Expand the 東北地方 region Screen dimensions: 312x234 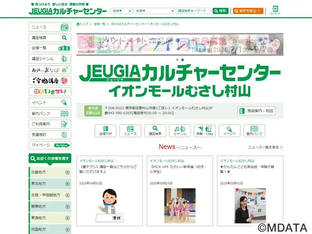pos(50,184)
